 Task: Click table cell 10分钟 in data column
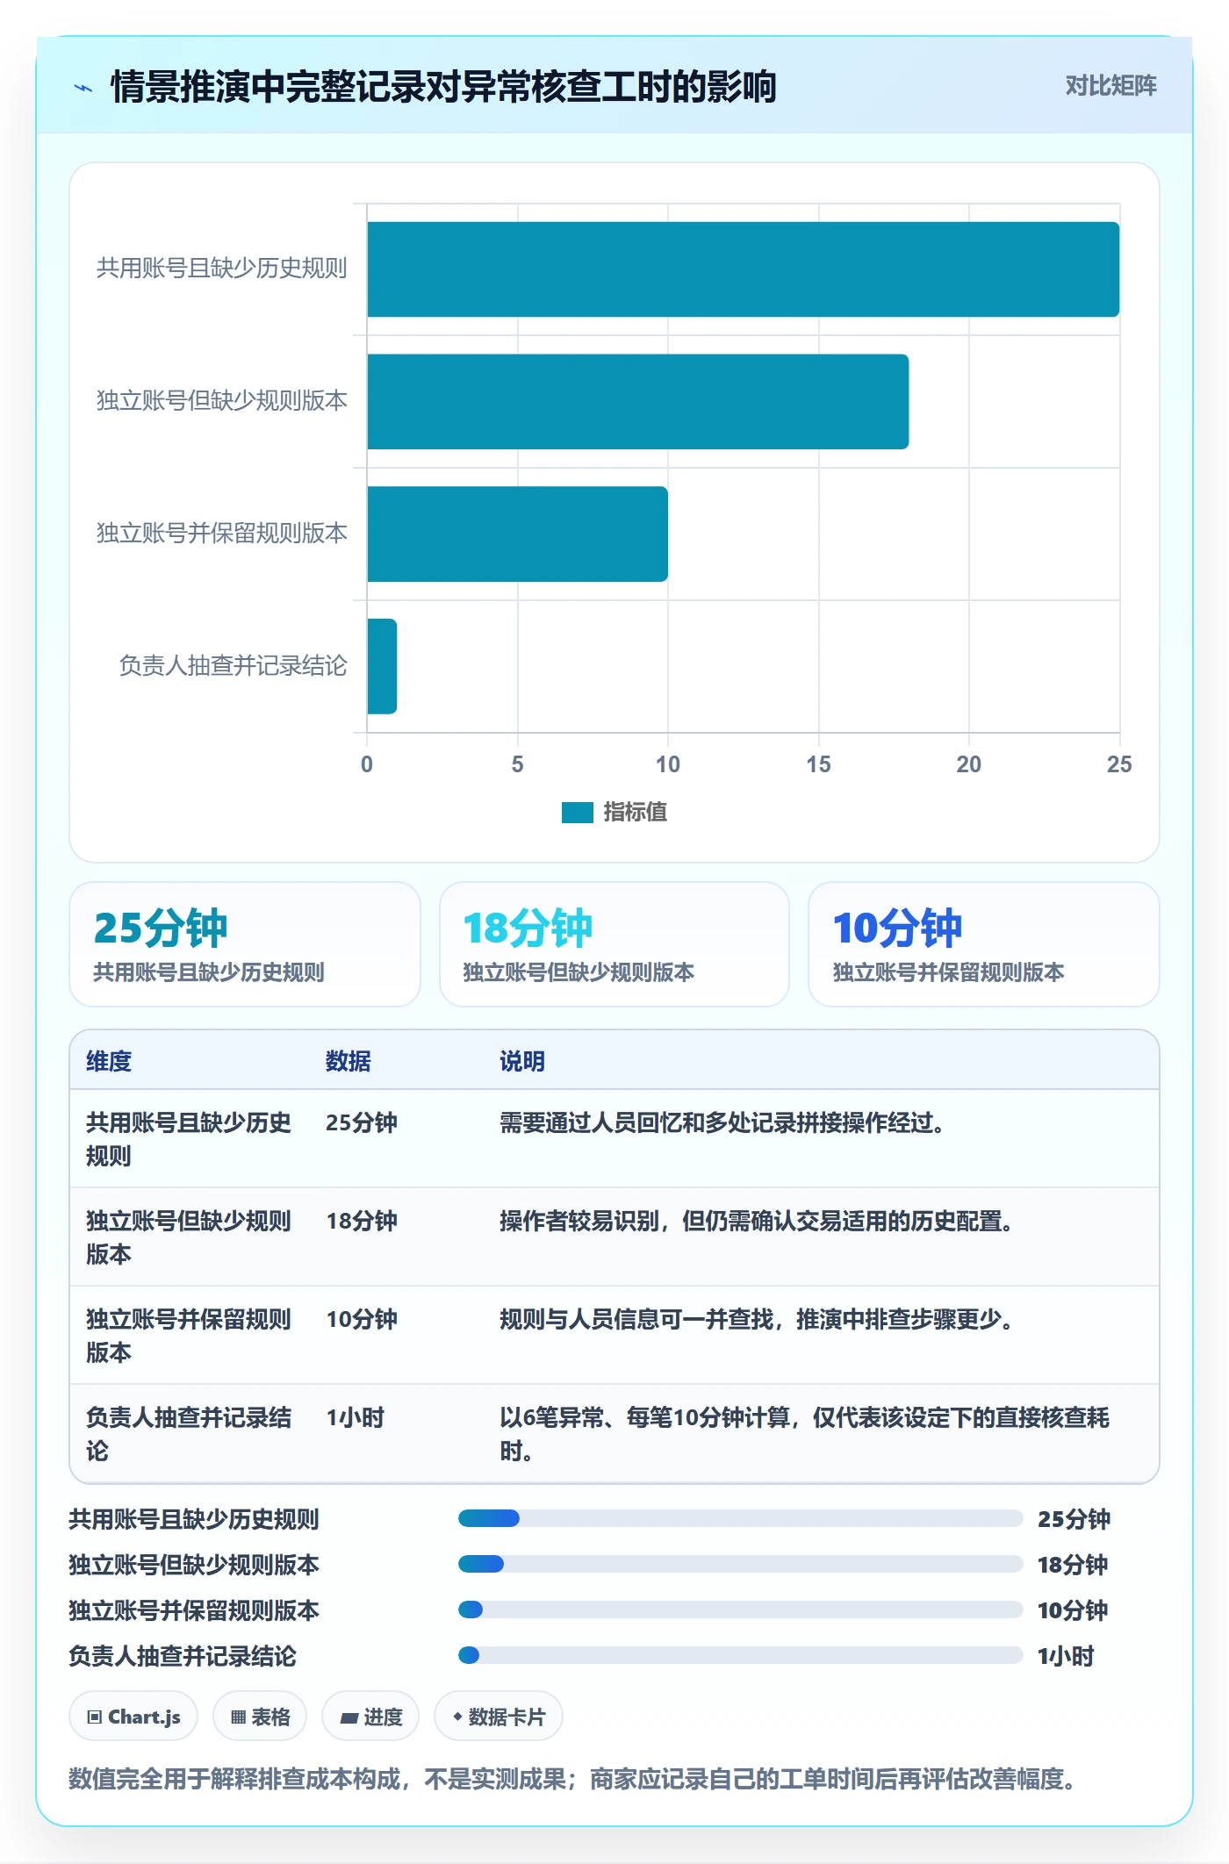362,1319
